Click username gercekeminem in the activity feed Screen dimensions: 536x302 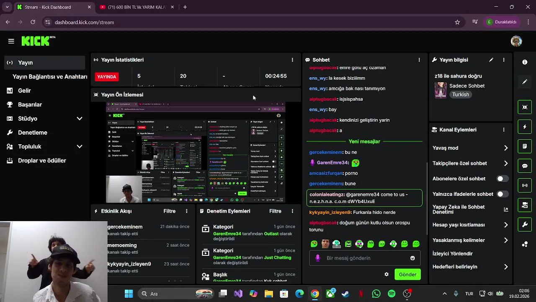point(125,227)
